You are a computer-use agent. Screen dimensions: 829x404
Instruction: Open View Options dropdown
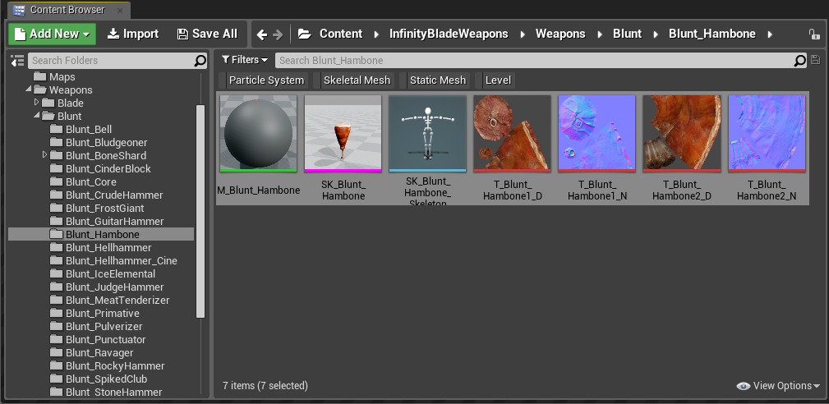(x=778, y=386)
